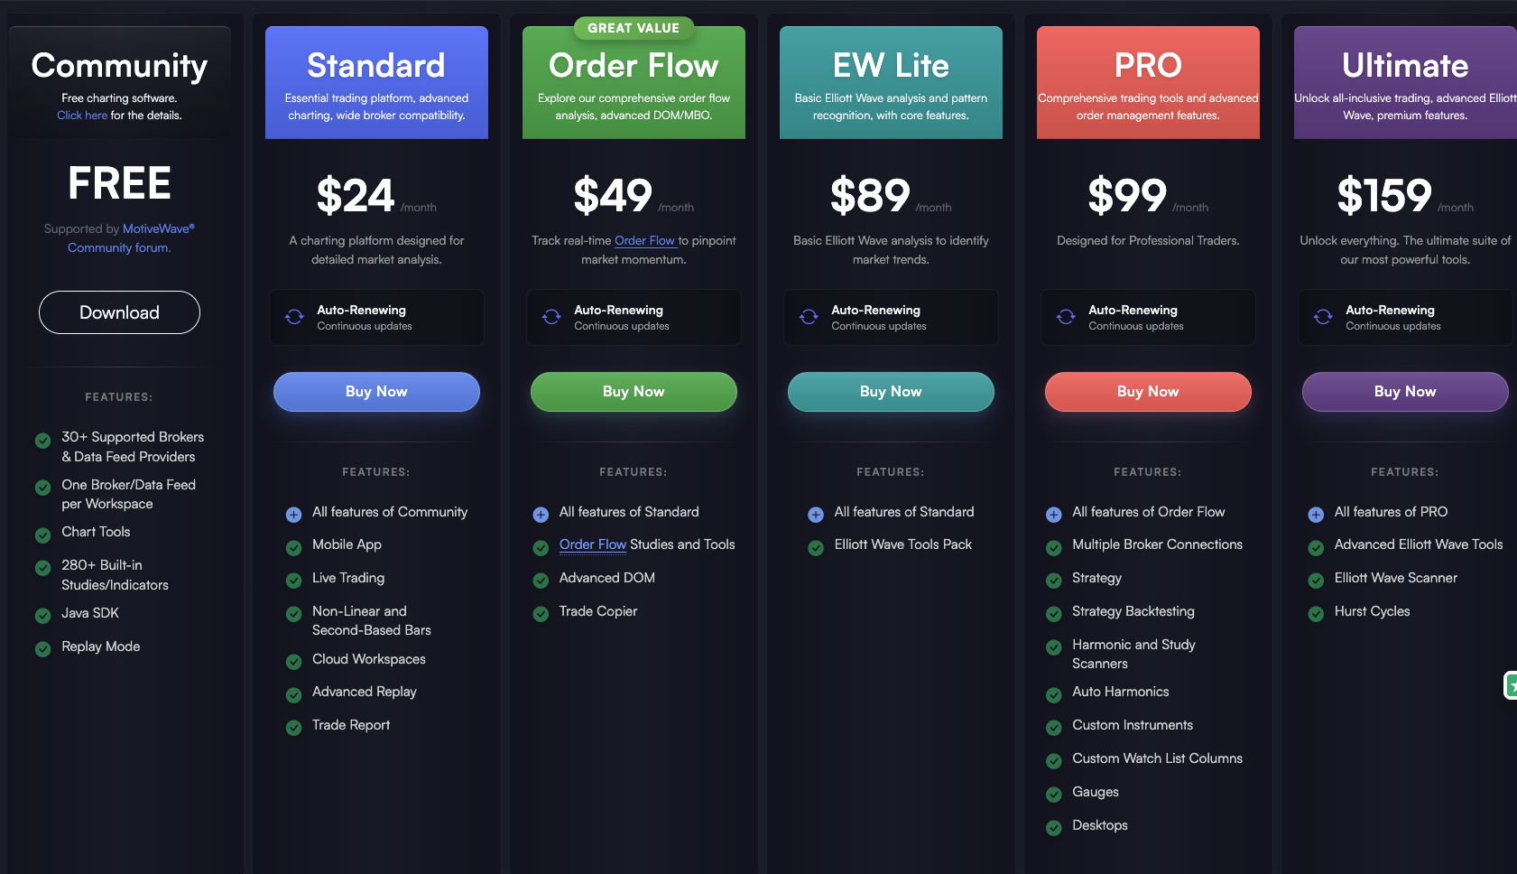Click the green checkmark next to Replay Mode
The image size is (1517, 874).
tap(42, 649)
